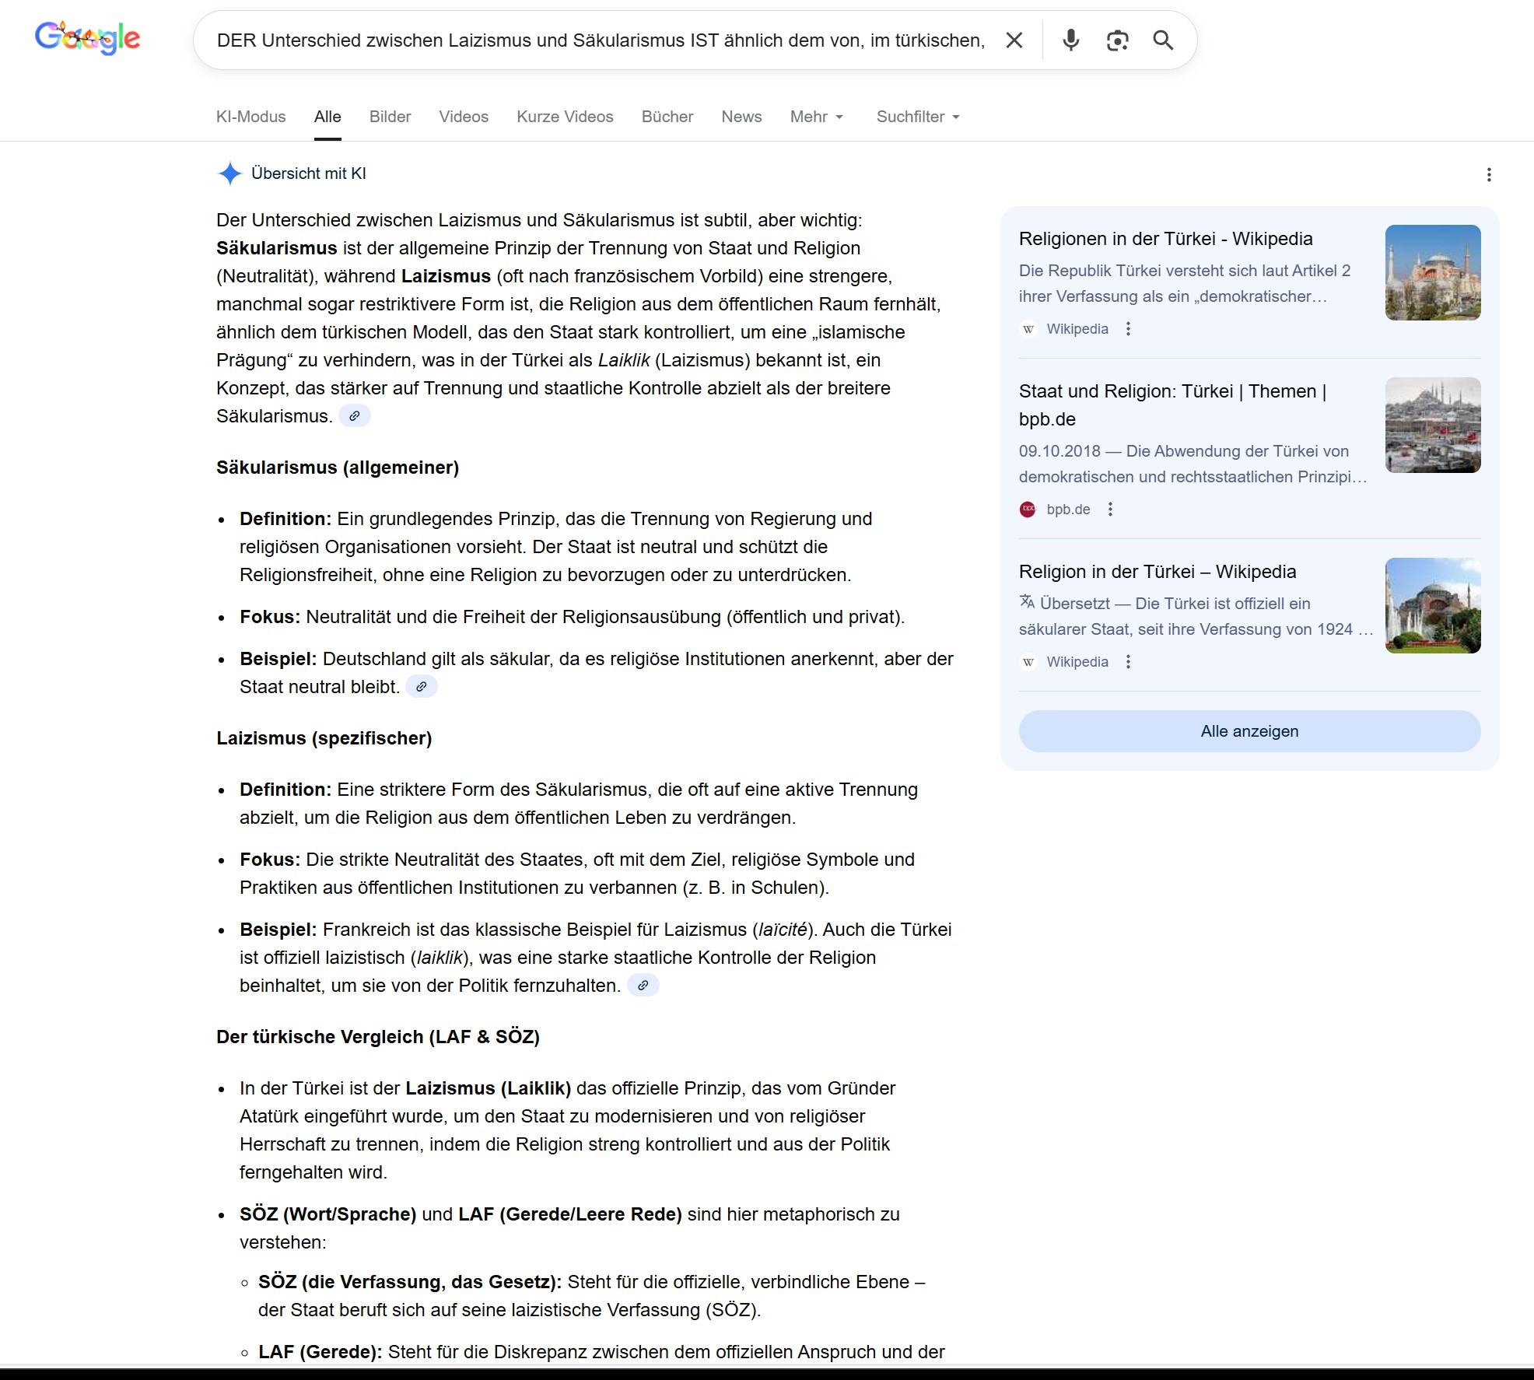Open options beside first Wikipedia source
Viewport: 1534px width, 1380px height.
[1128, 329]
